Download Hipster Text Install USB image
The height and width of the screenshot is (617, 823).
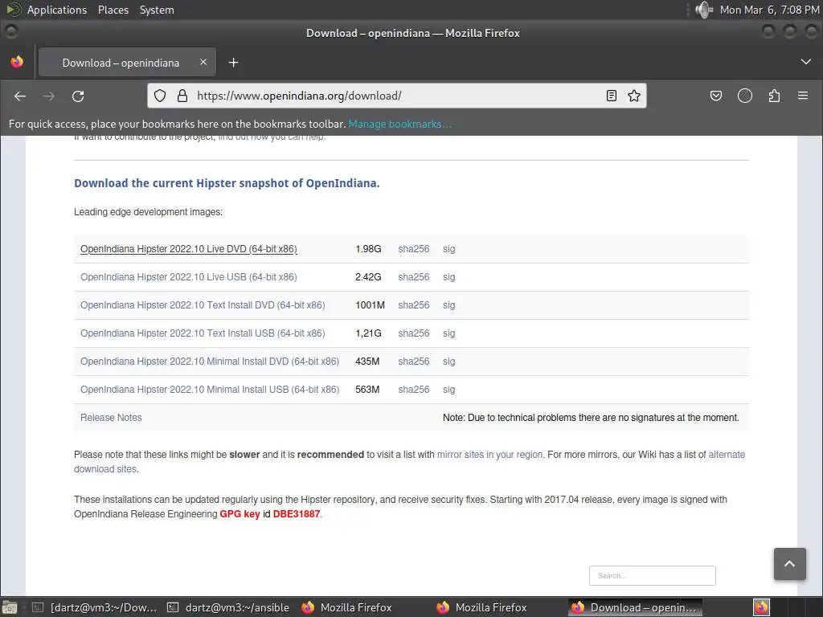pos(203,333)
